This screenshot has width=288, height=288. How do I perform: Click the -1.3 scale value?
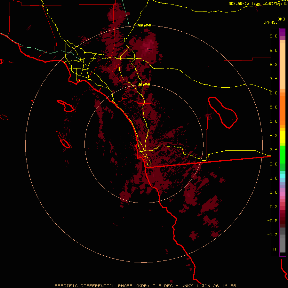point(272,235)
